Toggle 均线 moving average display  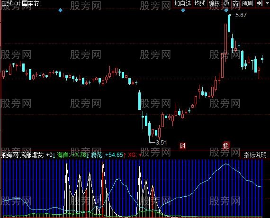(x=200, y=3)
